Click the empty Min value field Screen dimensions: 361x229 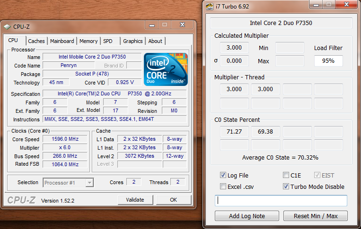pyautogui.click(x=290, y=48)
